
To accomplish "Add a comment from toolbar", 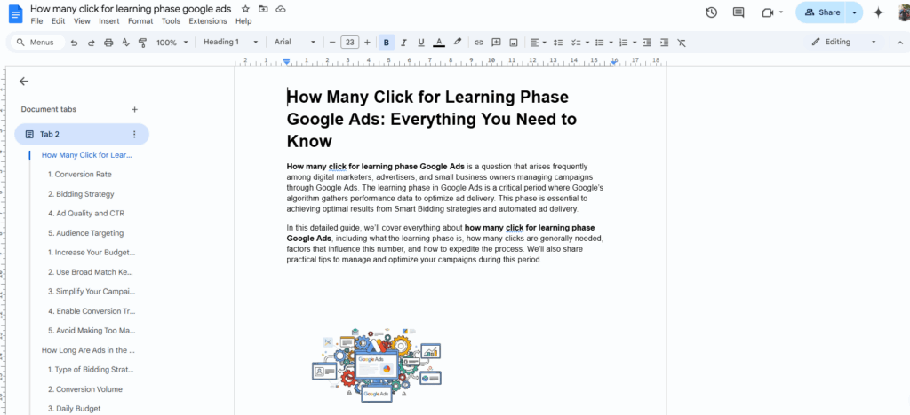I will click(x=496, y=43).
